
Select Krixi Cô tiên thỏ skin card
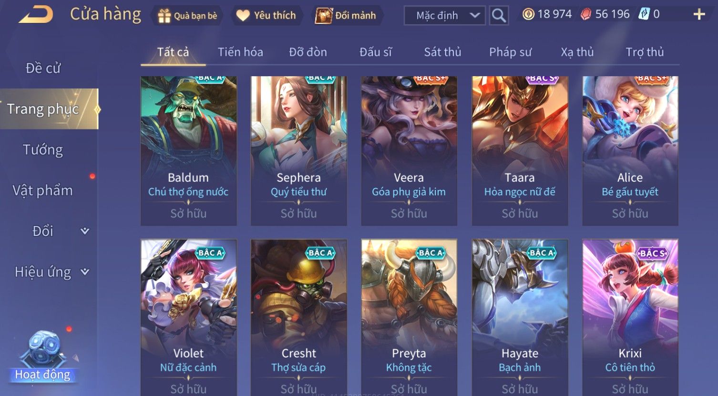pyautogui.click(x=630, y=317)
